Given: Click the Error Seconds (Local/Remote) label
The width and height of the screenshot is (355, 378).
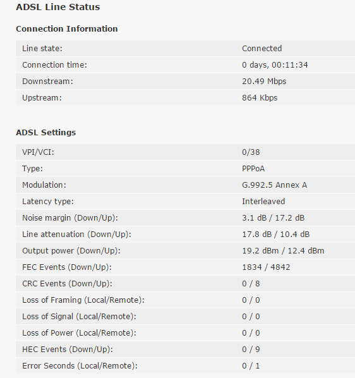Looking at the screenshot, I should tap(80, 366).
